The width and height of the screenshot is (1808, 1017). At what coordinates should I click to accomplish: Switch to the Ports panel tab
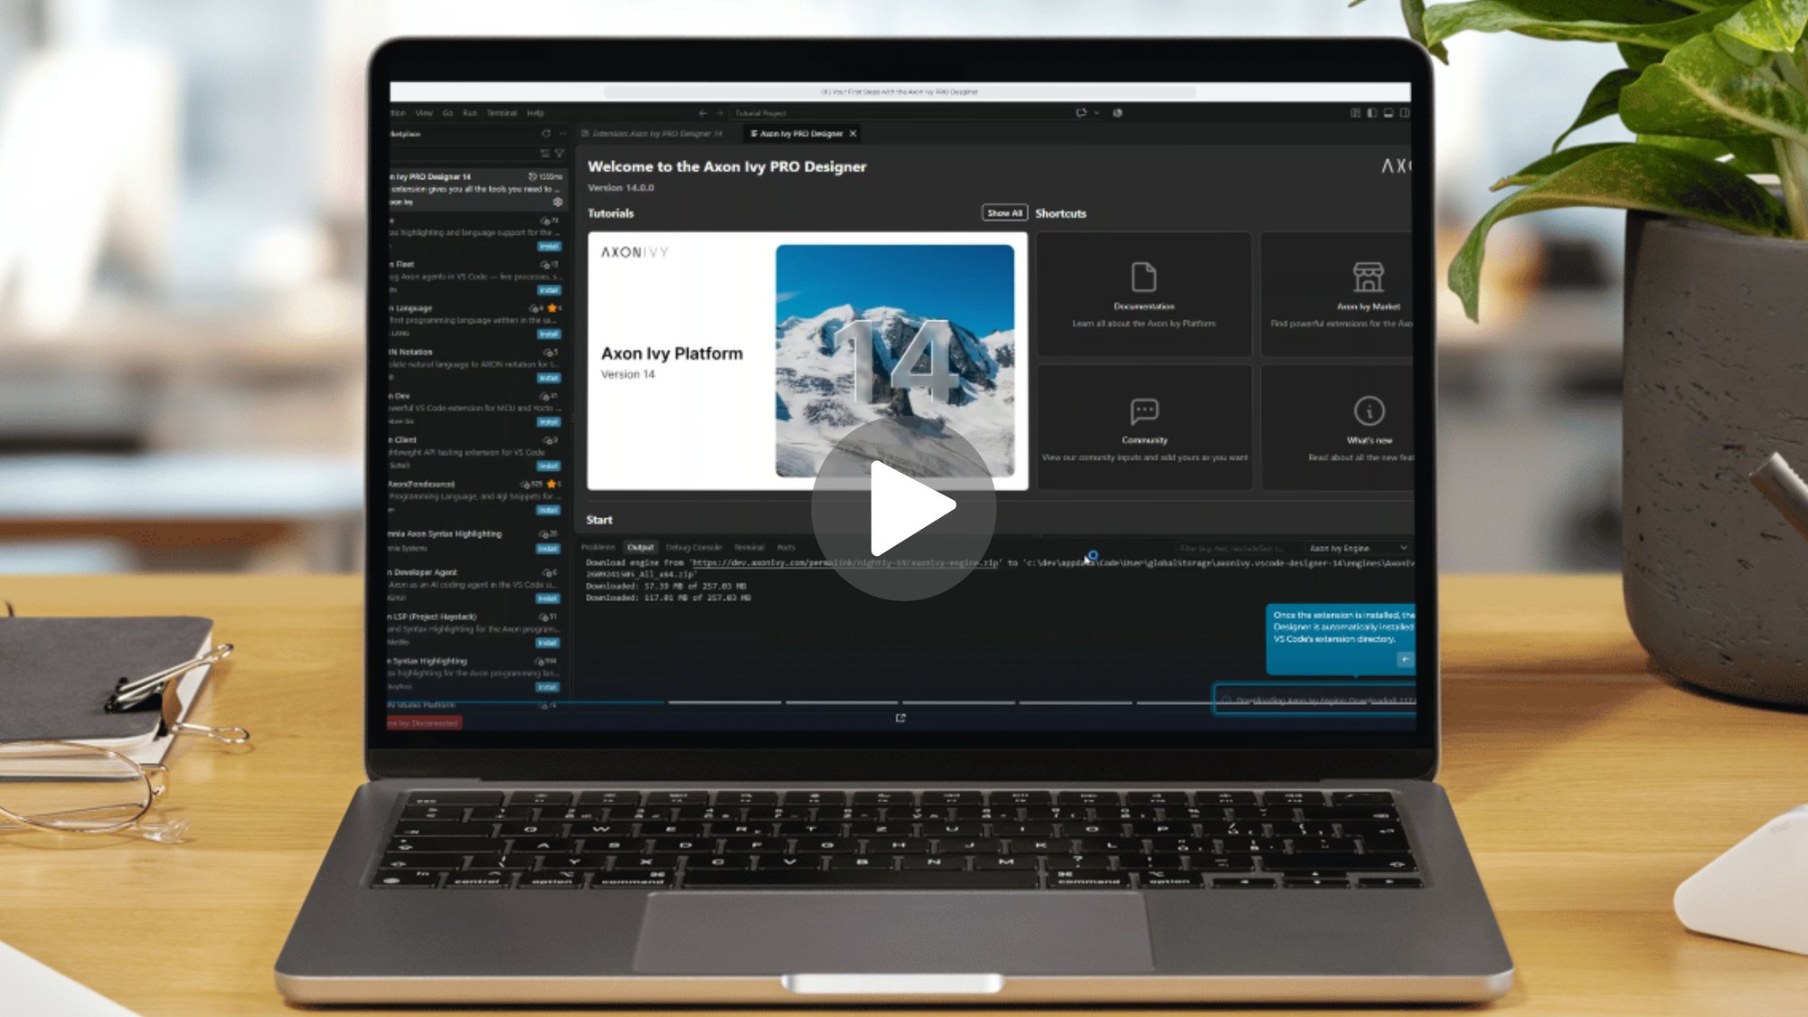(786, 548)
